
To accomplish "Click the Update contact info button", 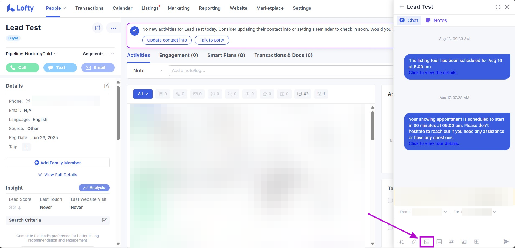I will [x=167, y=40].
